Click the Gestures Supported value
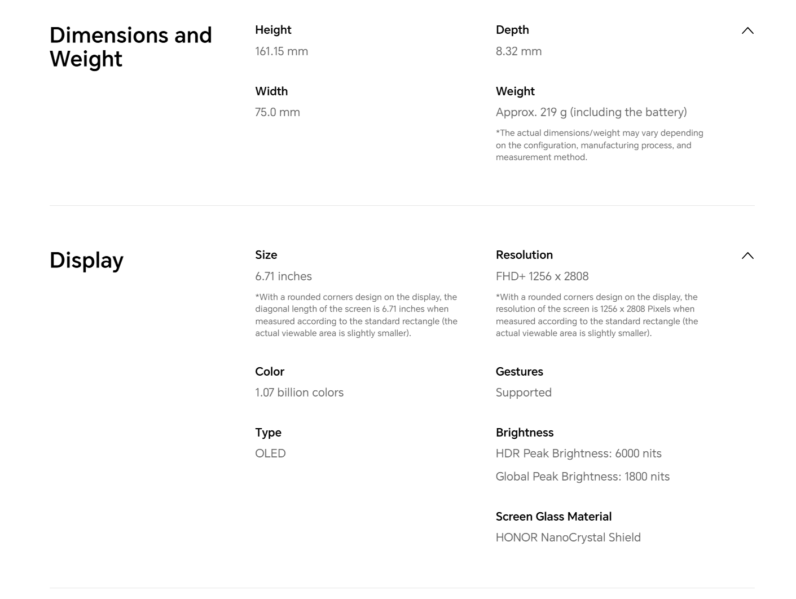 (x=524, y=393)
